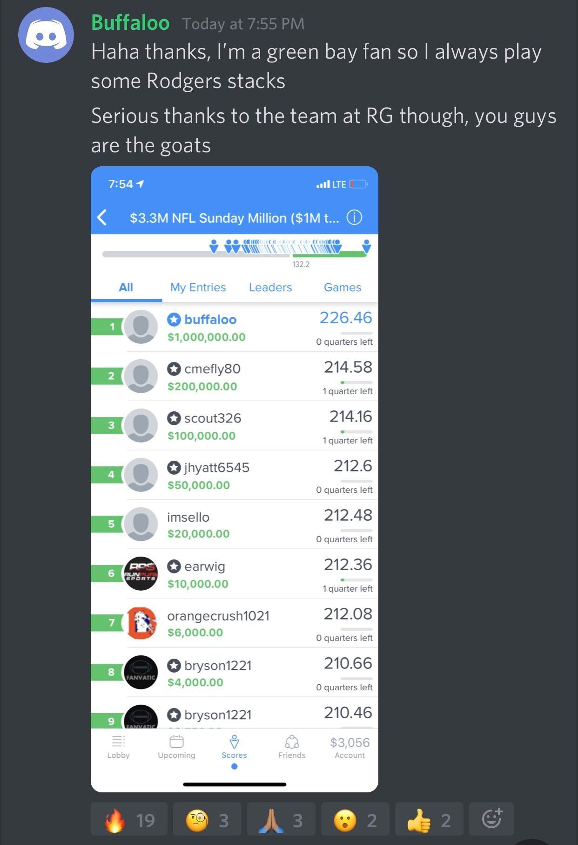The image size is (578, 845).
Task: Open the $3,056 Account button
Action: [x=350, y=747]
